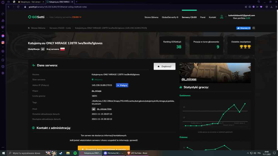Image resolution: width=278 pixels, height=156 pixels.
Task: Reload the current page
Action: click(x=18, y=7)
